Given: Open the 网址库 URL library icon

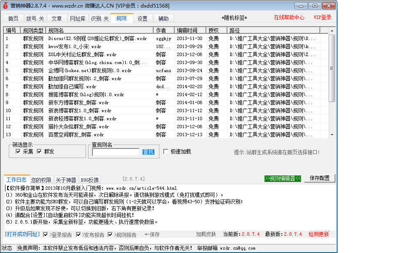Looking at the screenshot, I should click(78, 18).
